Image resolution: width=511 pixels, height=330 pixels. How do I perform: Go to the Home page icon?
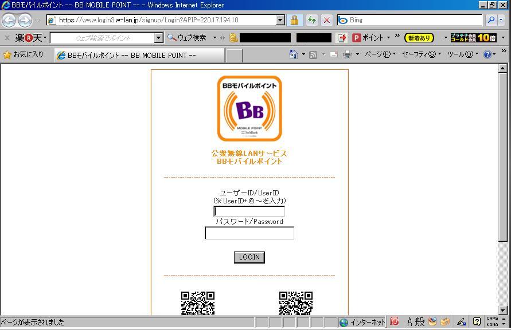pyautogui.click(x=293, y=54)
